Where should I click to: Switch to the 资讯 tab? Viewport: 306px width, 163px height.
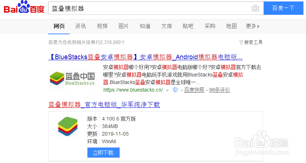(x=80, y=26)
